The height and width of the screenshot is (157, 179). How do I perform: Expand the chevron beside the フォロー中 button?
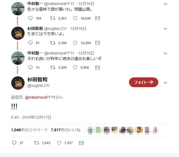pos(165,83)
